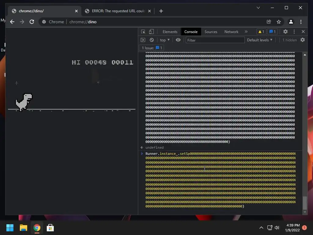This screenshot has height=235, width=313.
Task: Bookmark this tab star icon
Action: [x=279, y=22]
